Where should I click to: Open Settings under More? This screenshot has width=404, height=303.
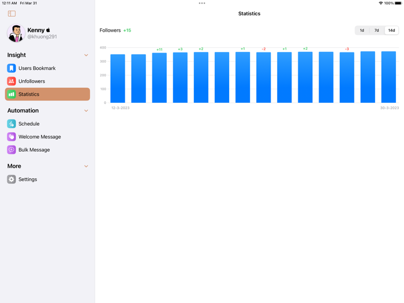(47, 179)
